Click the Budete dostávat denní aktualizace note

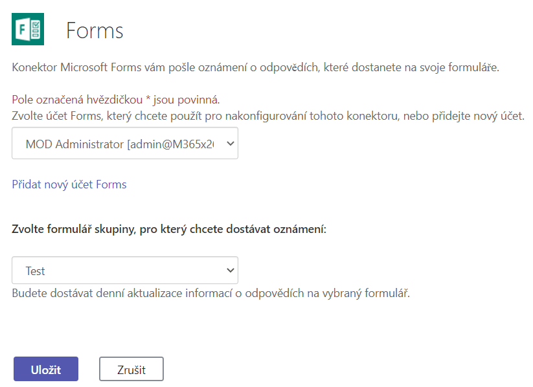(210, 293)
